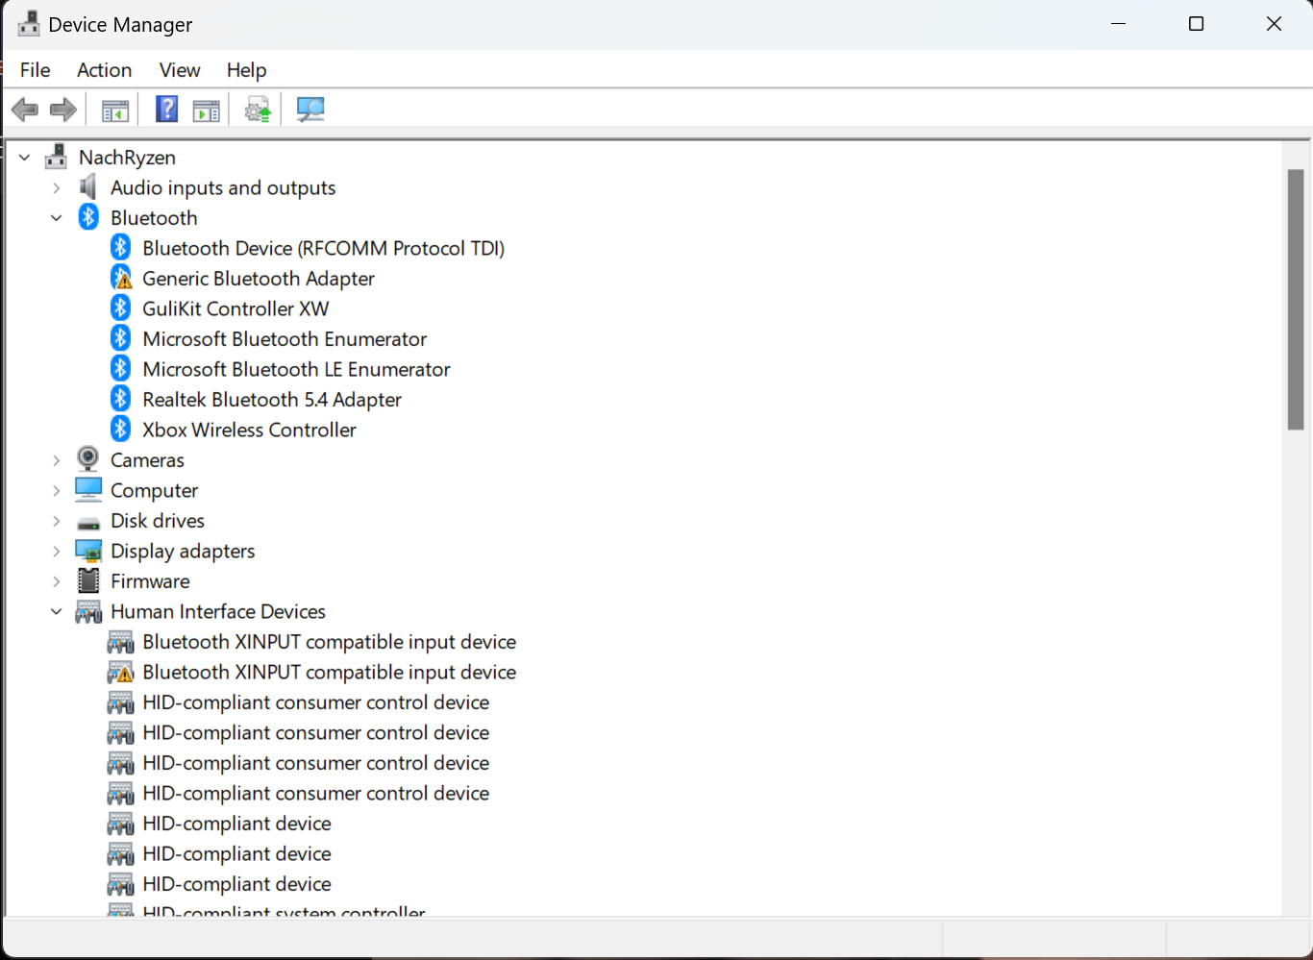The image size is (1313, 960).
Task: Collapse the Human Interface Devices category
Action: tap(57, 611)
